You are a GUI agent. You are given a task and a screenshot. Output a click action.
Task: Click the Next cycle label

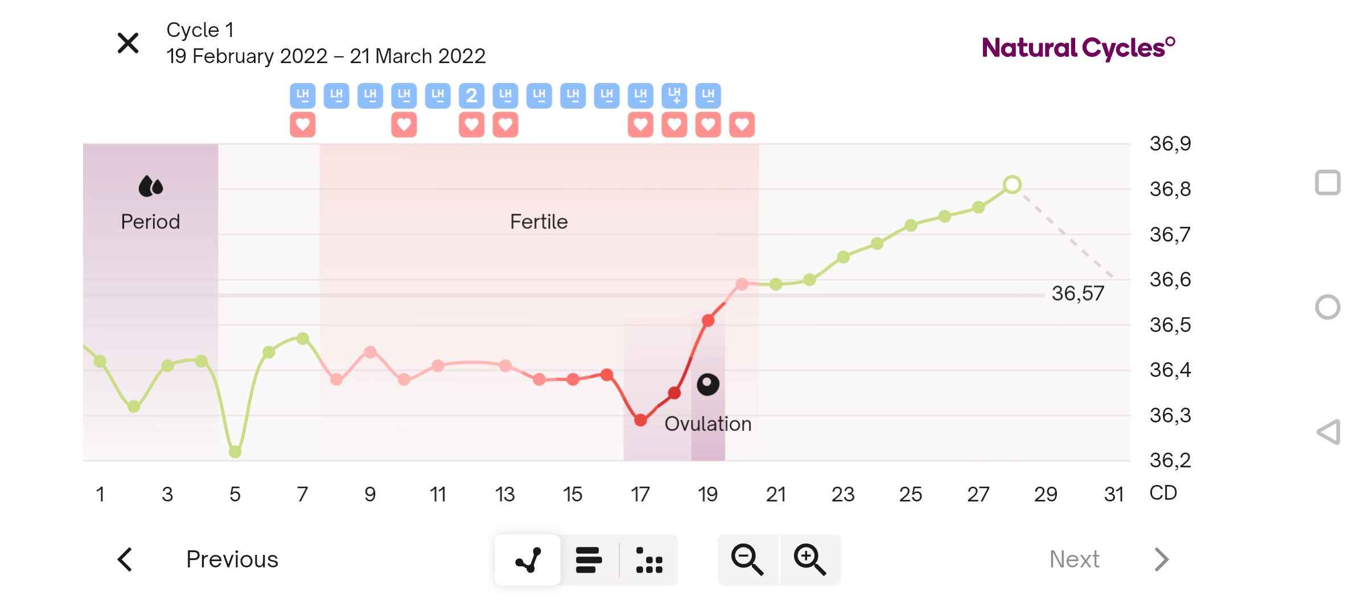(1074, 559)
